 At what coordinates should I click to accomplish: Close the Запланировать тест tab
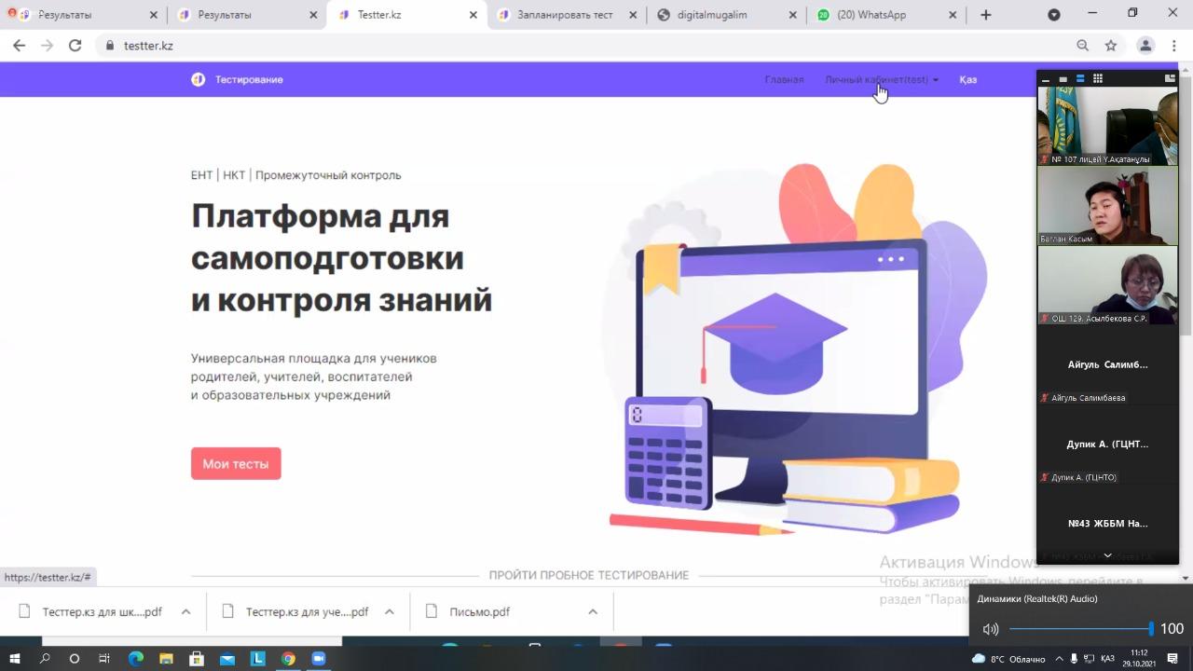(x=634, y=15)
